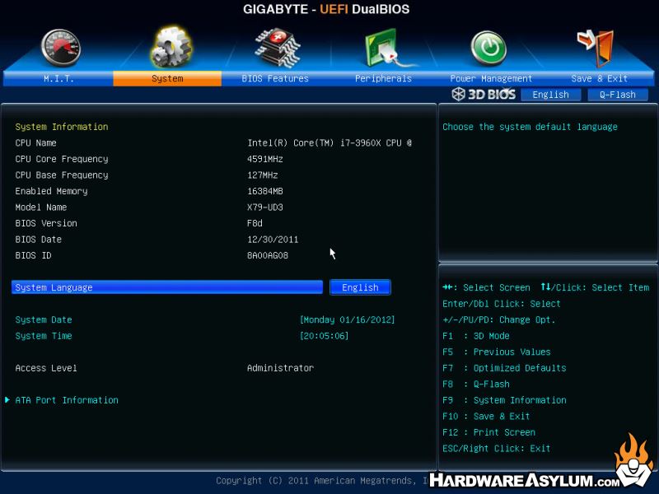Click the 'F7 : Optimized Defaults' hint
Image resolution: width=659 pixels, height=494 pixels.
[x=504, y=368]
